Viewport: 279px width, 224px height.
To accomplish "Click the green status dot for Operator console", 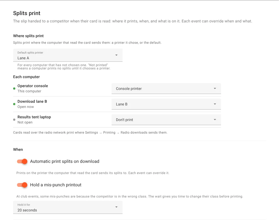I will tap(14, 89).
